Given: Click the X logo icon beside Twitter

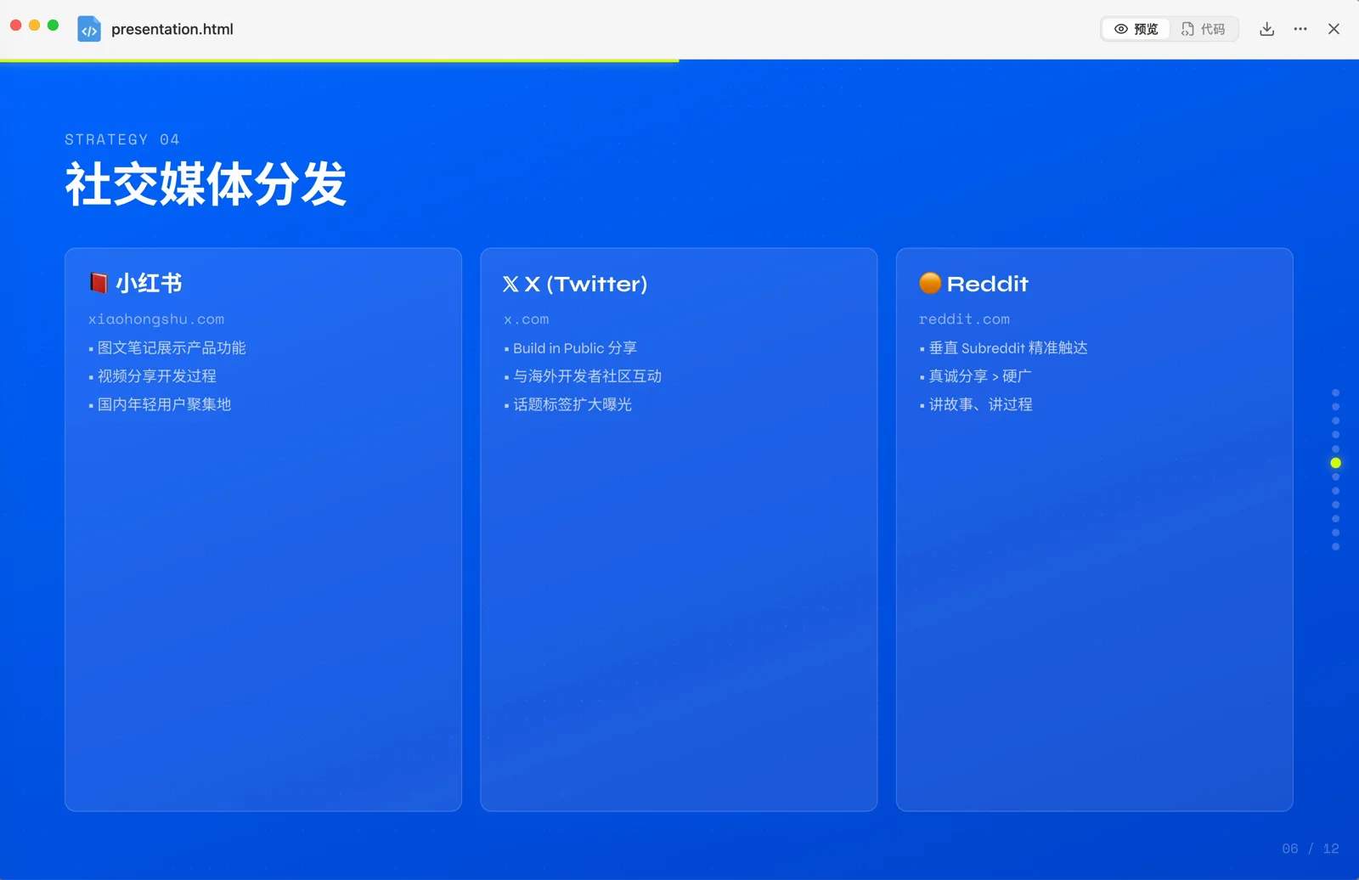Looking at the screenshot, I should (x=510, y=284).
